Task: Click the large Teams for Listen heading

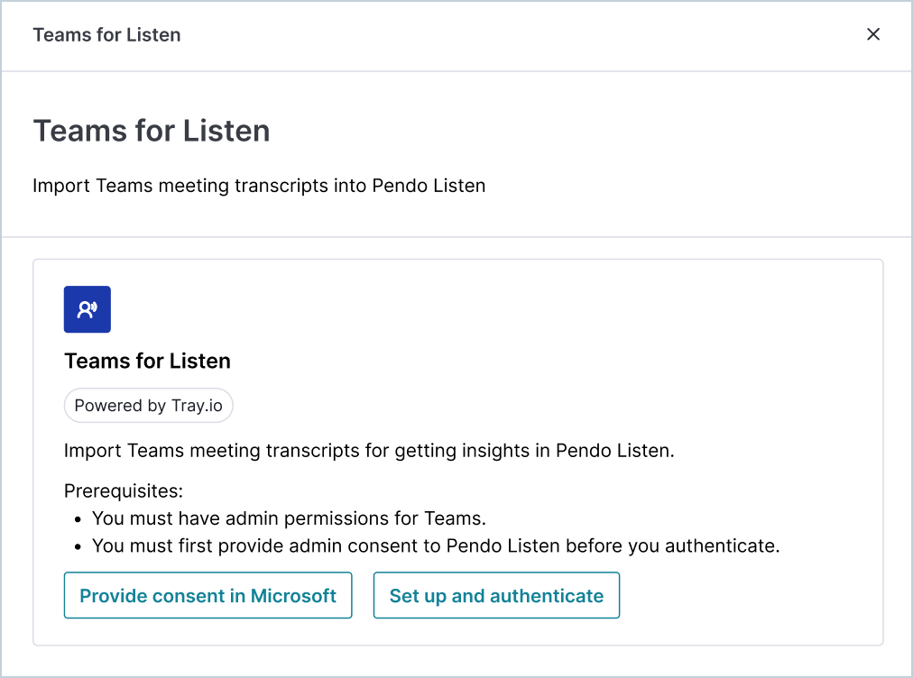Action: (152, 131)
